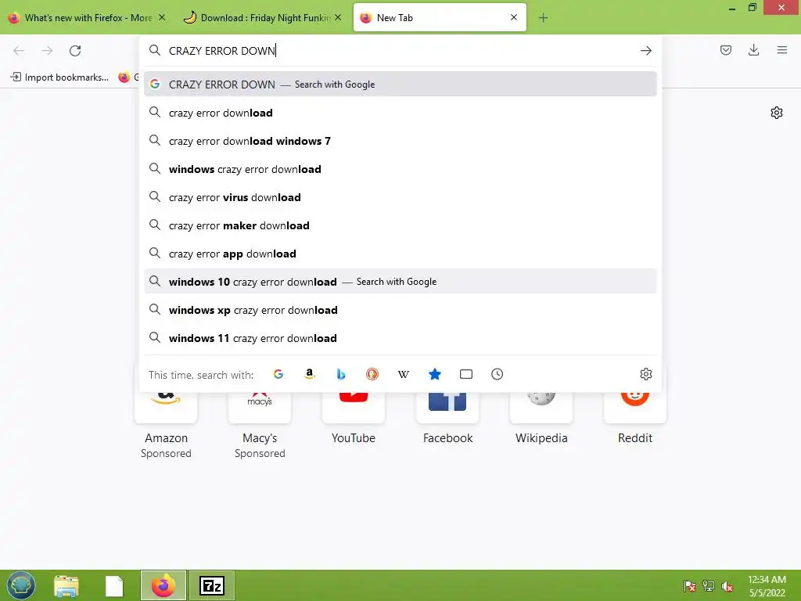801x601 pixels.
Task: Select windows 10 crazy error download suggestion
Action: click(x=400, y=282)
